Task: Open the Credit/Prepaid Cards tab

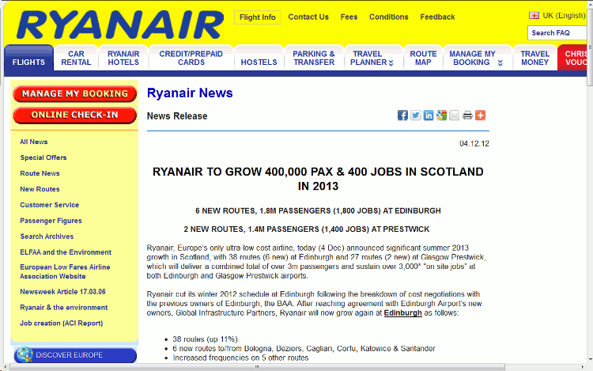Action: tap(191, 59)
